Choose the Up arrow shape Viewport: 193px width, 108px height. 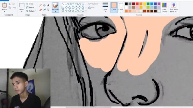(83, 7)
